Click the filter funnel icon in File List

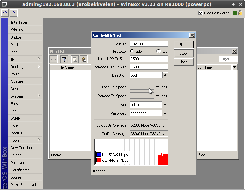pyautogui.click(x=64, y=59)
